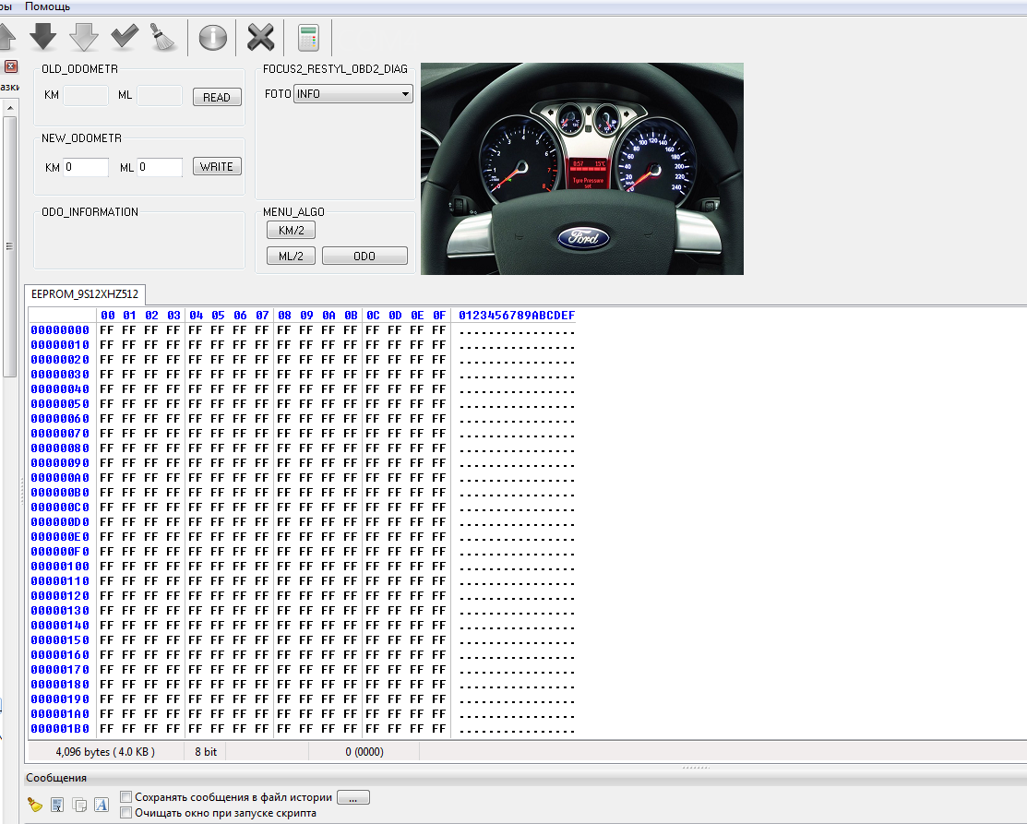The width and height of the screenshot is (1027, 824).
Task: Open the FOTO INFO dropdown
Action: tap(352, 94)
